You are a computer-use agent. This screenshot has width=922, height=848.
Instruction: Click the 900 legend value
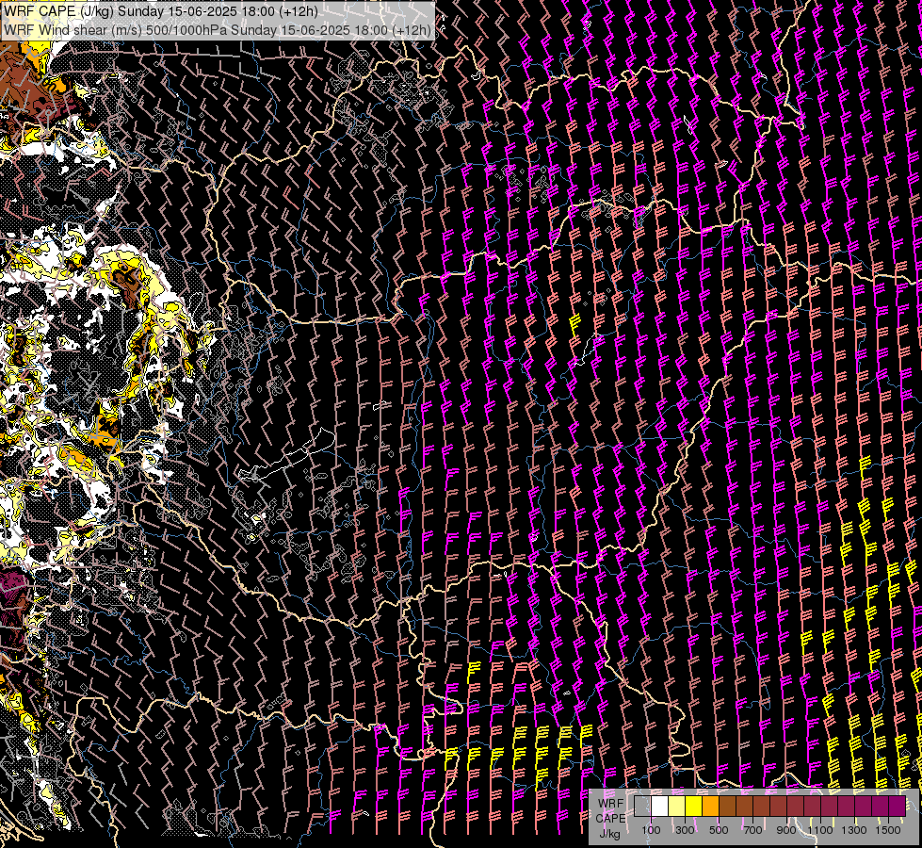pyautogui.click(x=786, y=830)
